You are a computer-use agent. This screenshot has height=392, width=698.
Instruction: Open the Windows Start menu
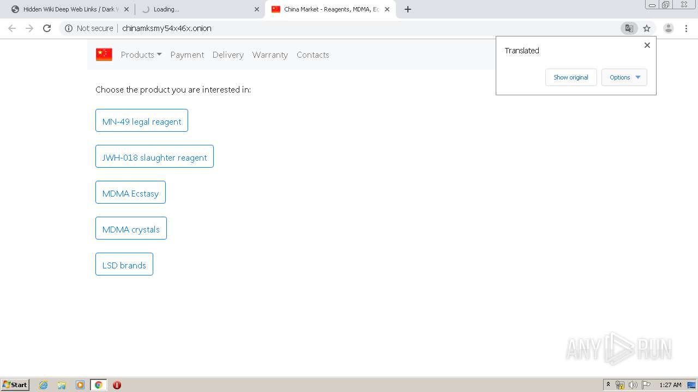(15, 385)
